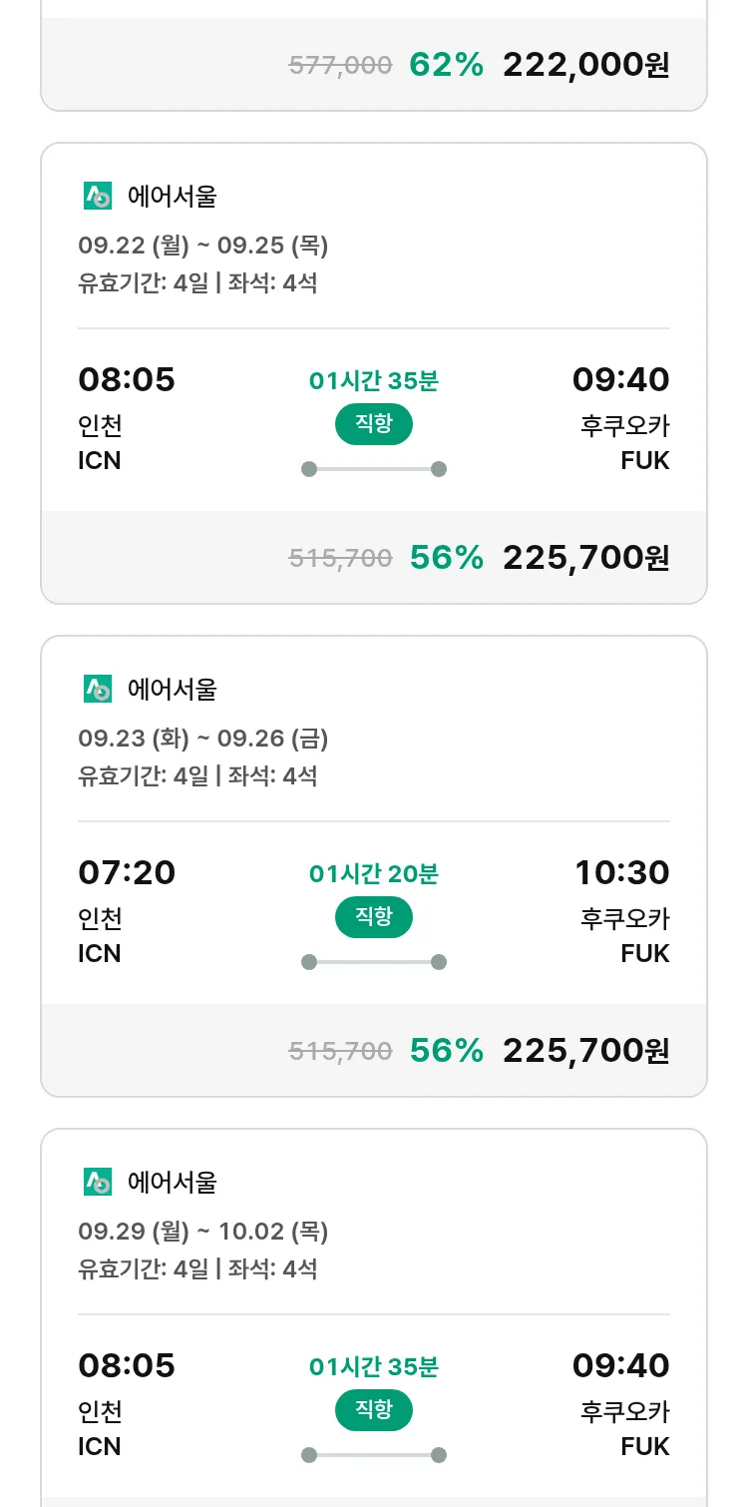
Task: Open the 09.23 (화) ~ 09.26 (금) date range
Action: (x=203, y=739)
